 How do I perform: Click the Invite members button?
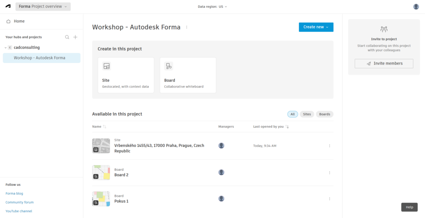[384, 64]
